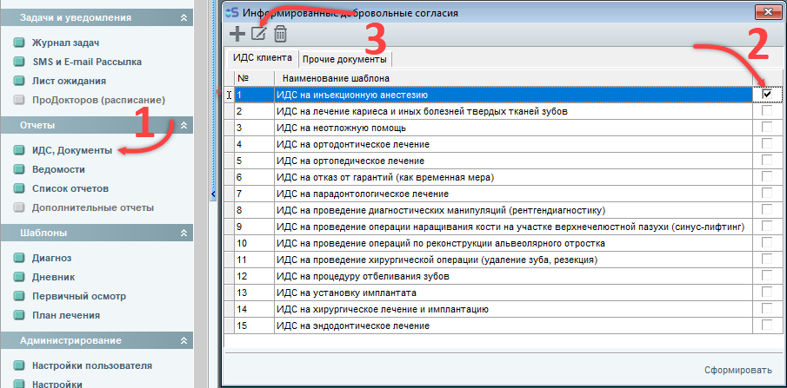Switch to Прочие документы tab

(x=344, y=59)
